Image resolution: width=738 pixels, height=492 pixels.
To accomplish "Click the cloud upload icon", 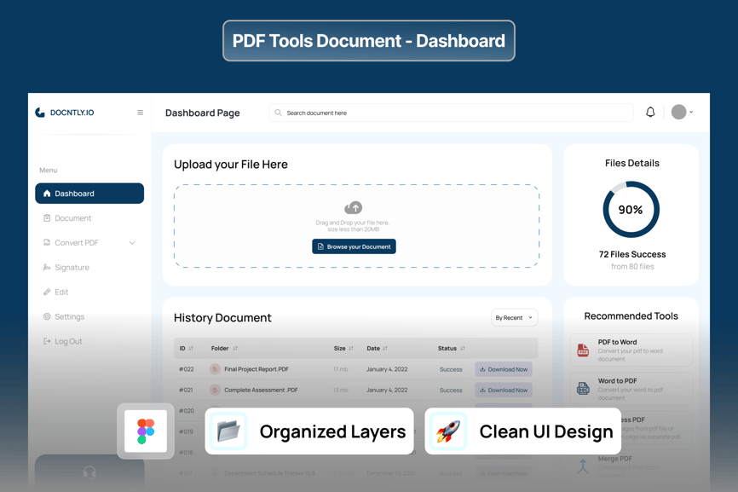I will pos(354,208).
